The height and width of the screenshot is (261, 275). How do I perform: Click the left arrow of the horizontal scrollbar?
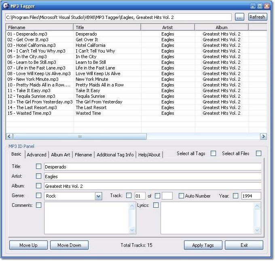(9, 137)
